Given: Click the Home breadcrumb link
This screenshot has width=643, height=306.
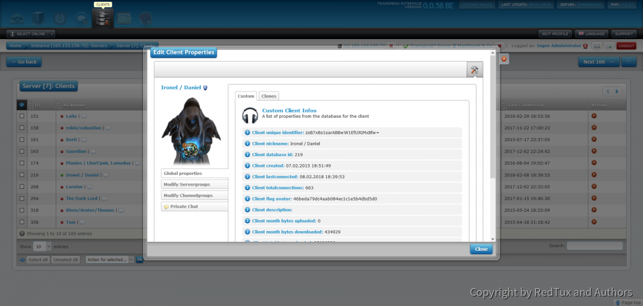Looking at the screenshot, I should point(16,46).
